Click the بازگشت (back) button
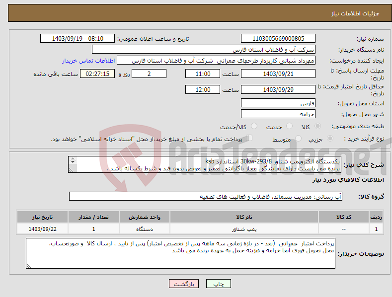Screen dimensions: 392x297 click(x=183, y=284)
